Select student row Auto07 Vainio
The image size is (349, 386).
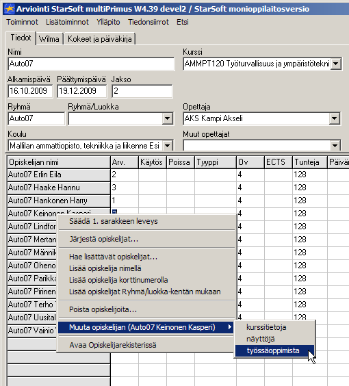coord(32,331)
